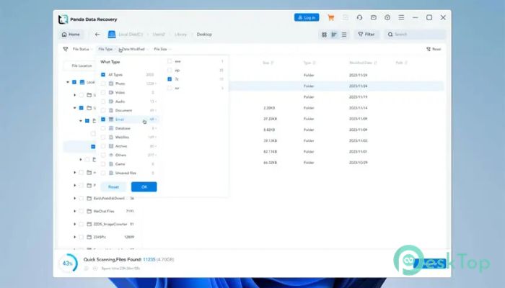Click Reset in the What Type panel
The height and width of the screenshot is (288, 505).
pyautogui.click(x=113, y=186)
